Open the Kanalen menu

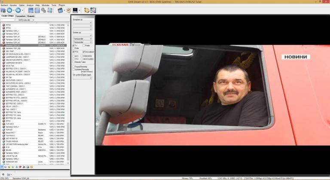pos(14,5)
